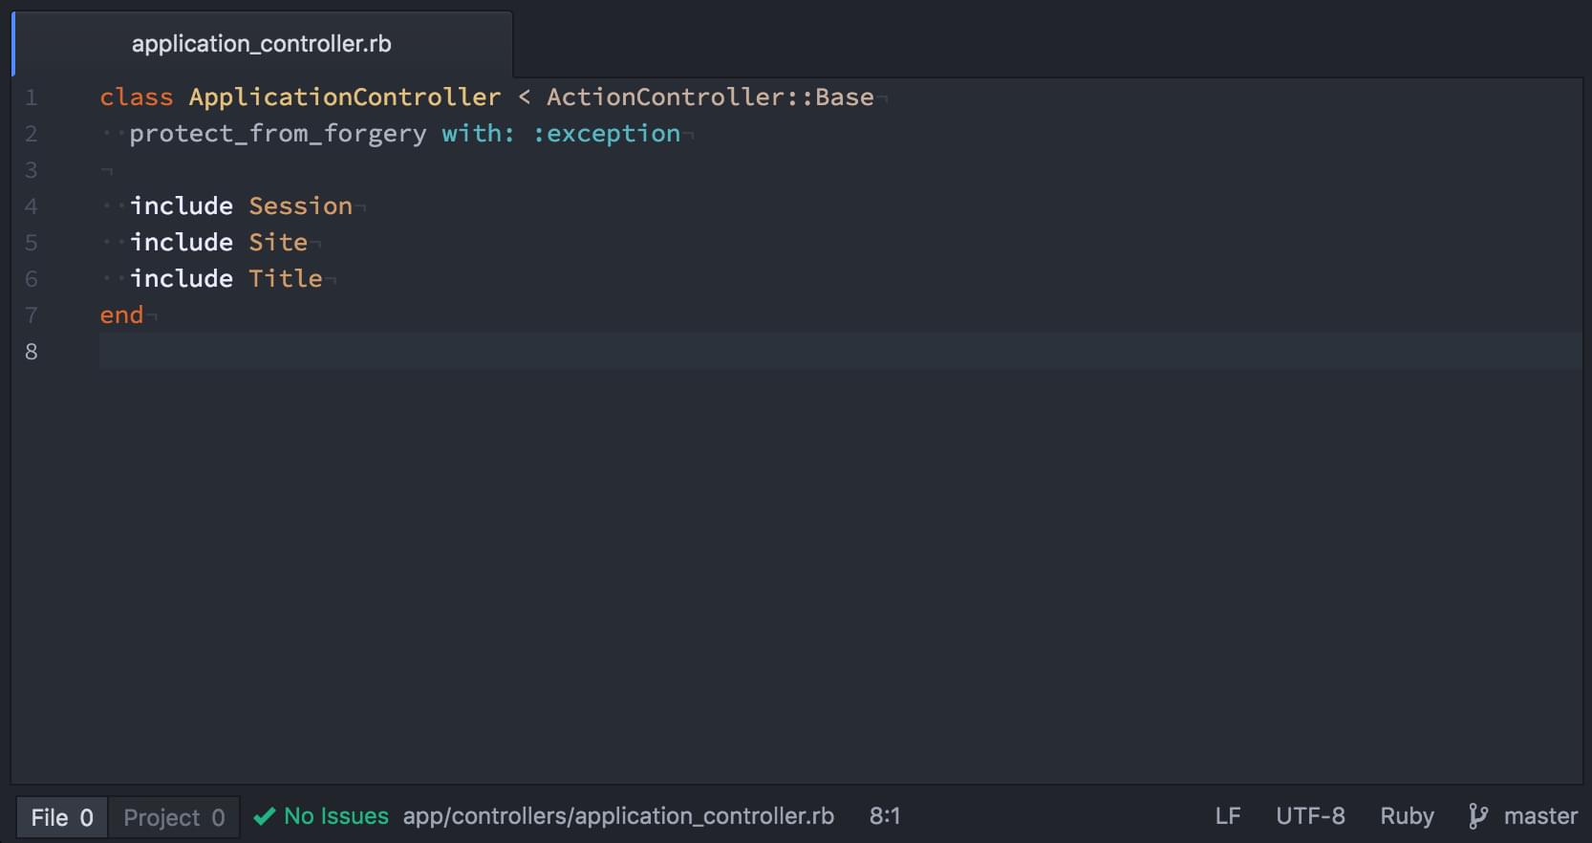Click line number 4 in the gutter
Image resolution: width=1592 pixels, height=843 pixels.
32,206
